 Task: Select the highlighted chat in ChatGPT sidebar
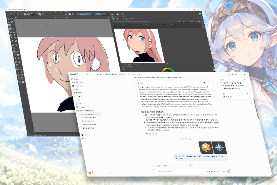click(89, 114)
